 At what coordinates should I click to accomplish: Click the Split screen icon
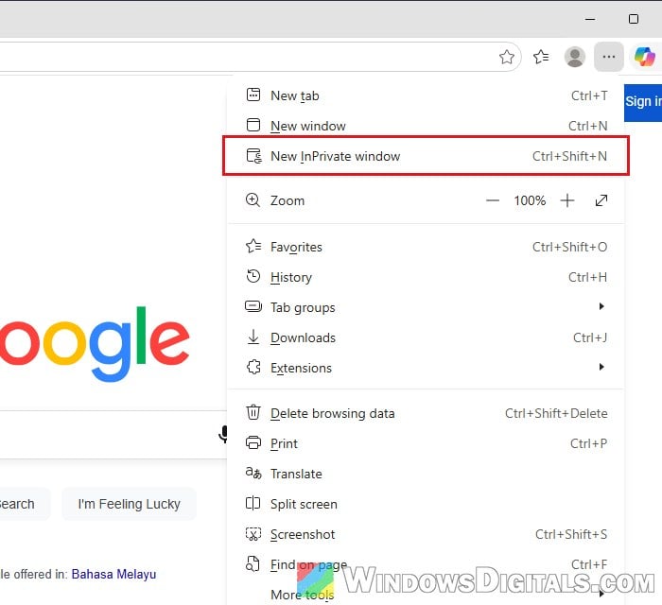point(253,503)
